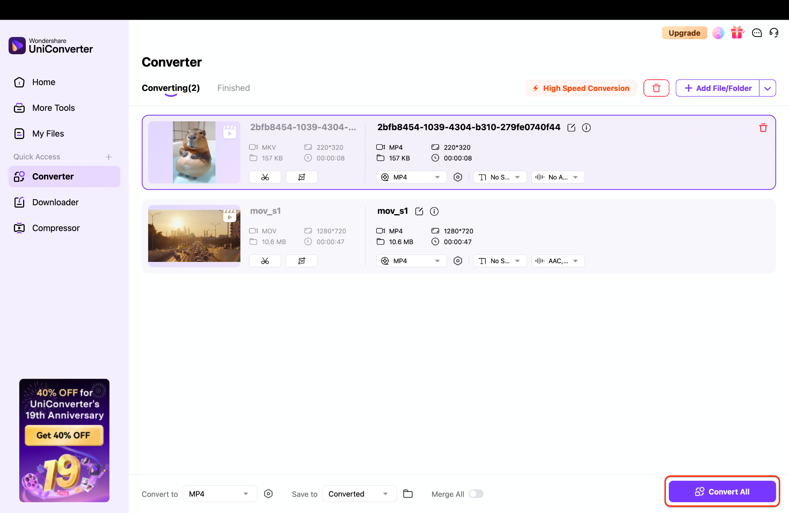The width and height of the screenshot is (789, 513).
Task: Open More Tools section
Action: 54,108
